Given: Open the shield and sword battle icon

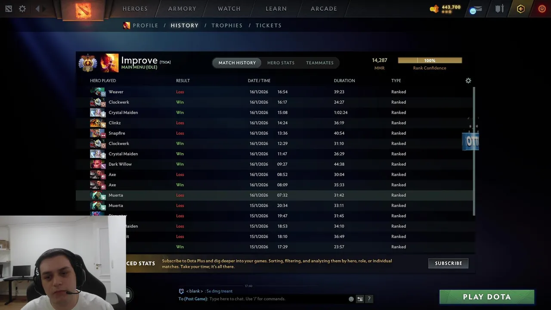Looking at the screenshot, I should pyautogui.click(x=499, y=9).
